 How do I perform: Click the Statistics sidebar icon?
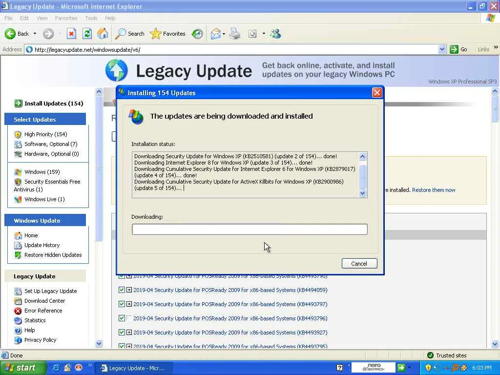click(18, 320)
